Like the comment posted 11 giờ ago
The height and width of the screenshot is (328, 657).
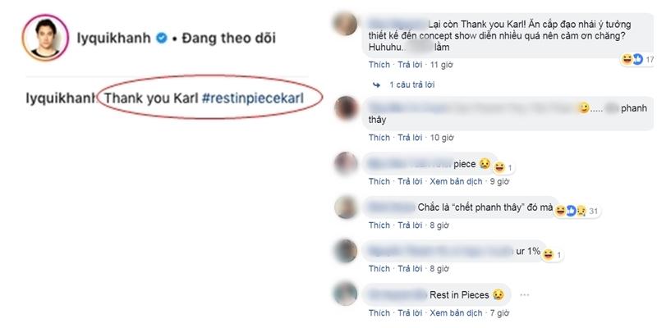pyautogui.click(x=379, y=65)
